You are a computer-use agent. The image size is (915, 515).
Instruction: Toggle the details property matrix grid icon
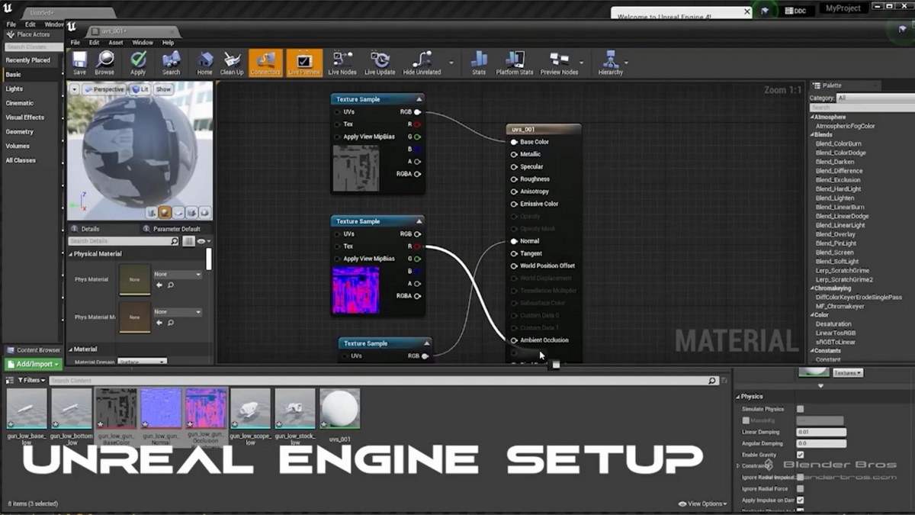pos(188,241)
